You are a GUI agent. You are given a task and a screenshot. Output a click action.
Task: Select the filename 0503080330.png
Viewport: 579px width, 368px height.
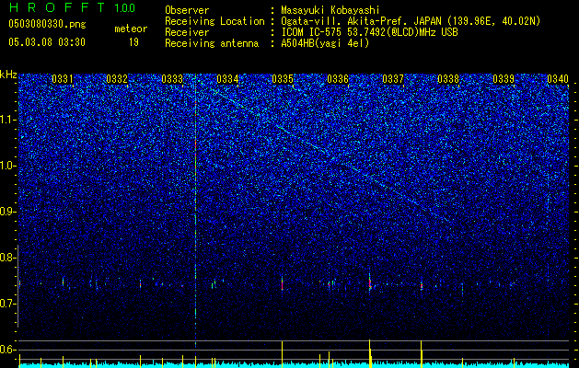[x=47, y=24]
